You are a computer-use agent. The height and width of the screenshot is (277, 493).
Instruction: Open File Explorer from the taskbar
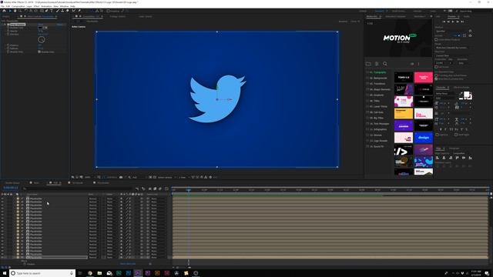(99, 273)
